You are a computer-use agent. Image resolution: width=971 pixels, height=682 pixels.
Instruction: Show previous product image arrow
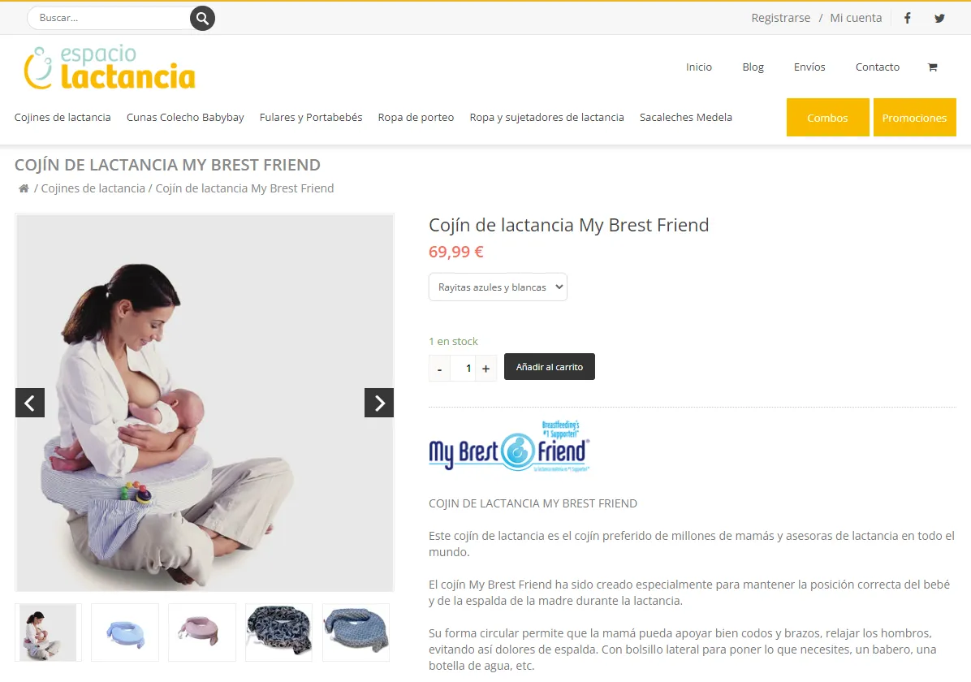point(30,403)
